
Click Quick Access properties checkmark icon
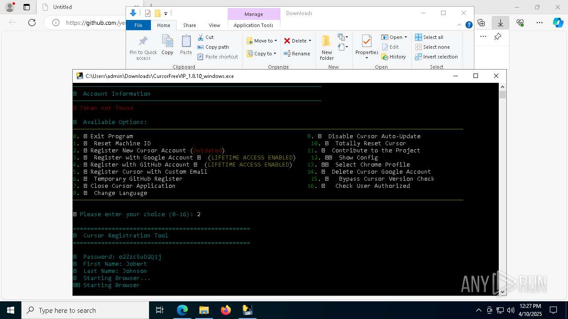[148, 13]
